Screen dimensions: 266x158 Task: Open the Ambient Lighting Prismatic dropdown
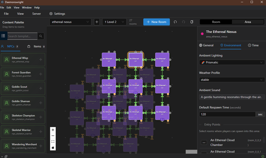click(x=232, y=62)
